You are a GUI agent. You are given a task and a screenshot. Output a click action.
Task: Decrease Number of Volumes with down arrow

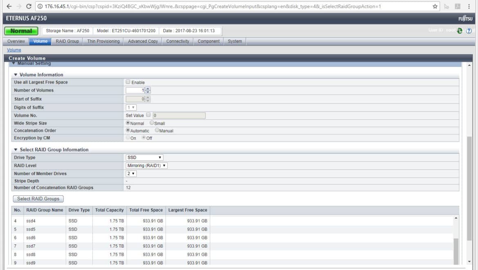148,92
